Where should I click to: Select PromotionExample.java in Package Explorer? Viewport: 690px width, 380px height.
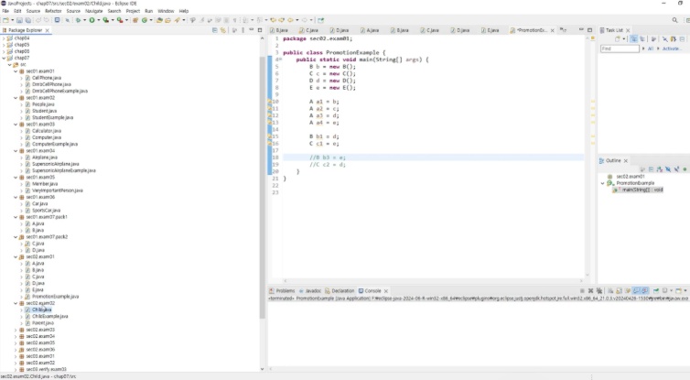pos(56,297)
